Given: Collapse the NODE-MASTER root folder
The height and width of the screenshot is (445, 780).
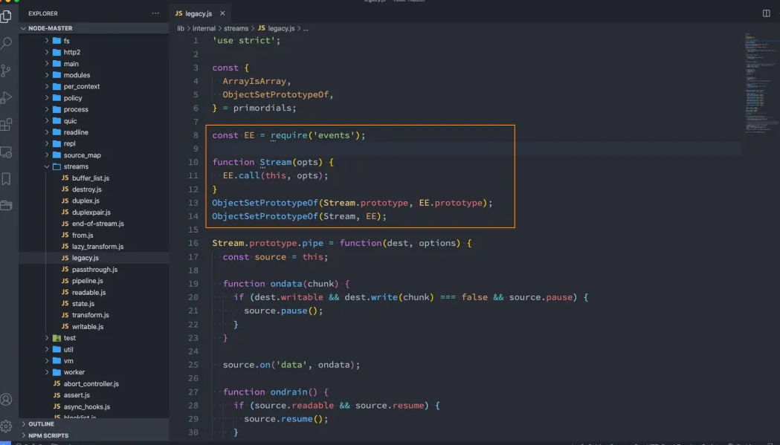Looking at the screenshot, I should click(x=51, y=28).
